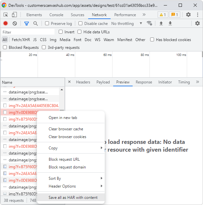The width and height of the screenshot is (203, 205).
Task: Open the Headers detail tab
Action: pyautogui.click(x=83, y=82)
